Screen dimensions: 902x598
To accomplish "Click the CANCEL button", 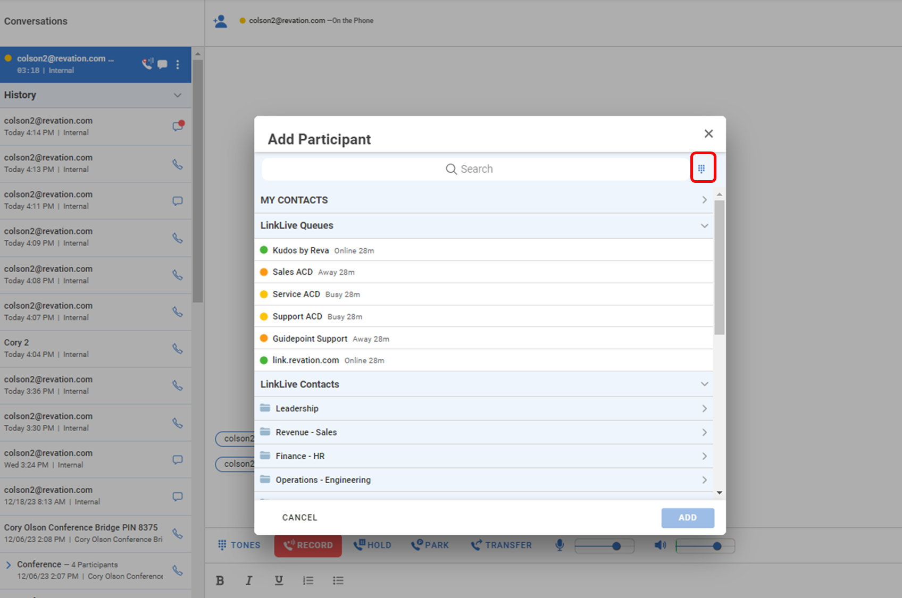I will click(299, 518).
